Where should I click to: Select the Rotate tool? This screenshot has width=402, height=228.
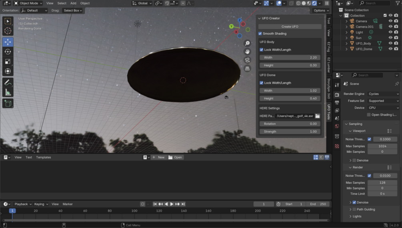(8, 52)
